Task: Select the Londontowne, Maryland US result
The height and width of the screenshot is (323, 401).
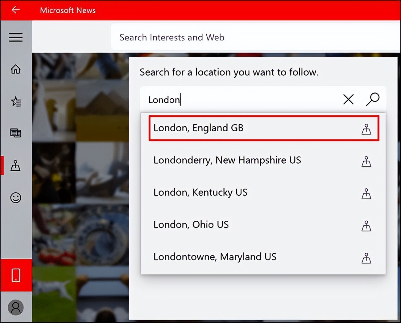Action: coord(215,256)
